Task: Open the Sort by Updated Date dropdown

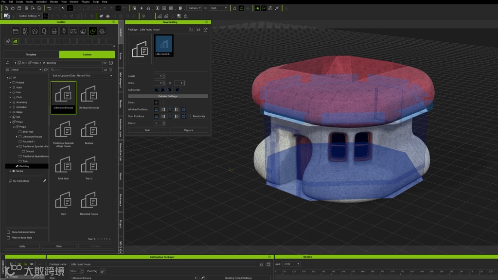Action: tap(82, 76)
